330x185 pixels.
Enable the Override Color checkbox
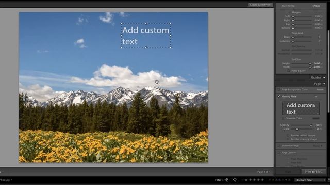coord(283,118)
